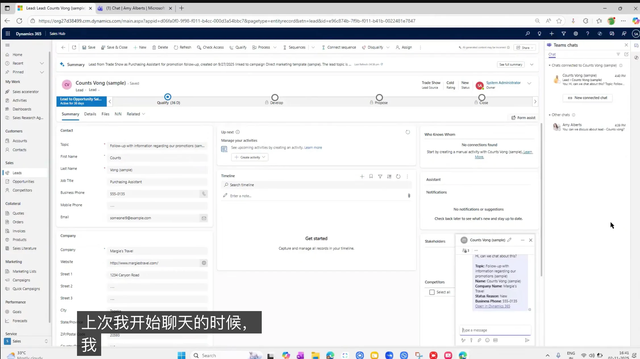
Task: Tick the Select all checkbox under Competitors
Action: coord(432,292)
